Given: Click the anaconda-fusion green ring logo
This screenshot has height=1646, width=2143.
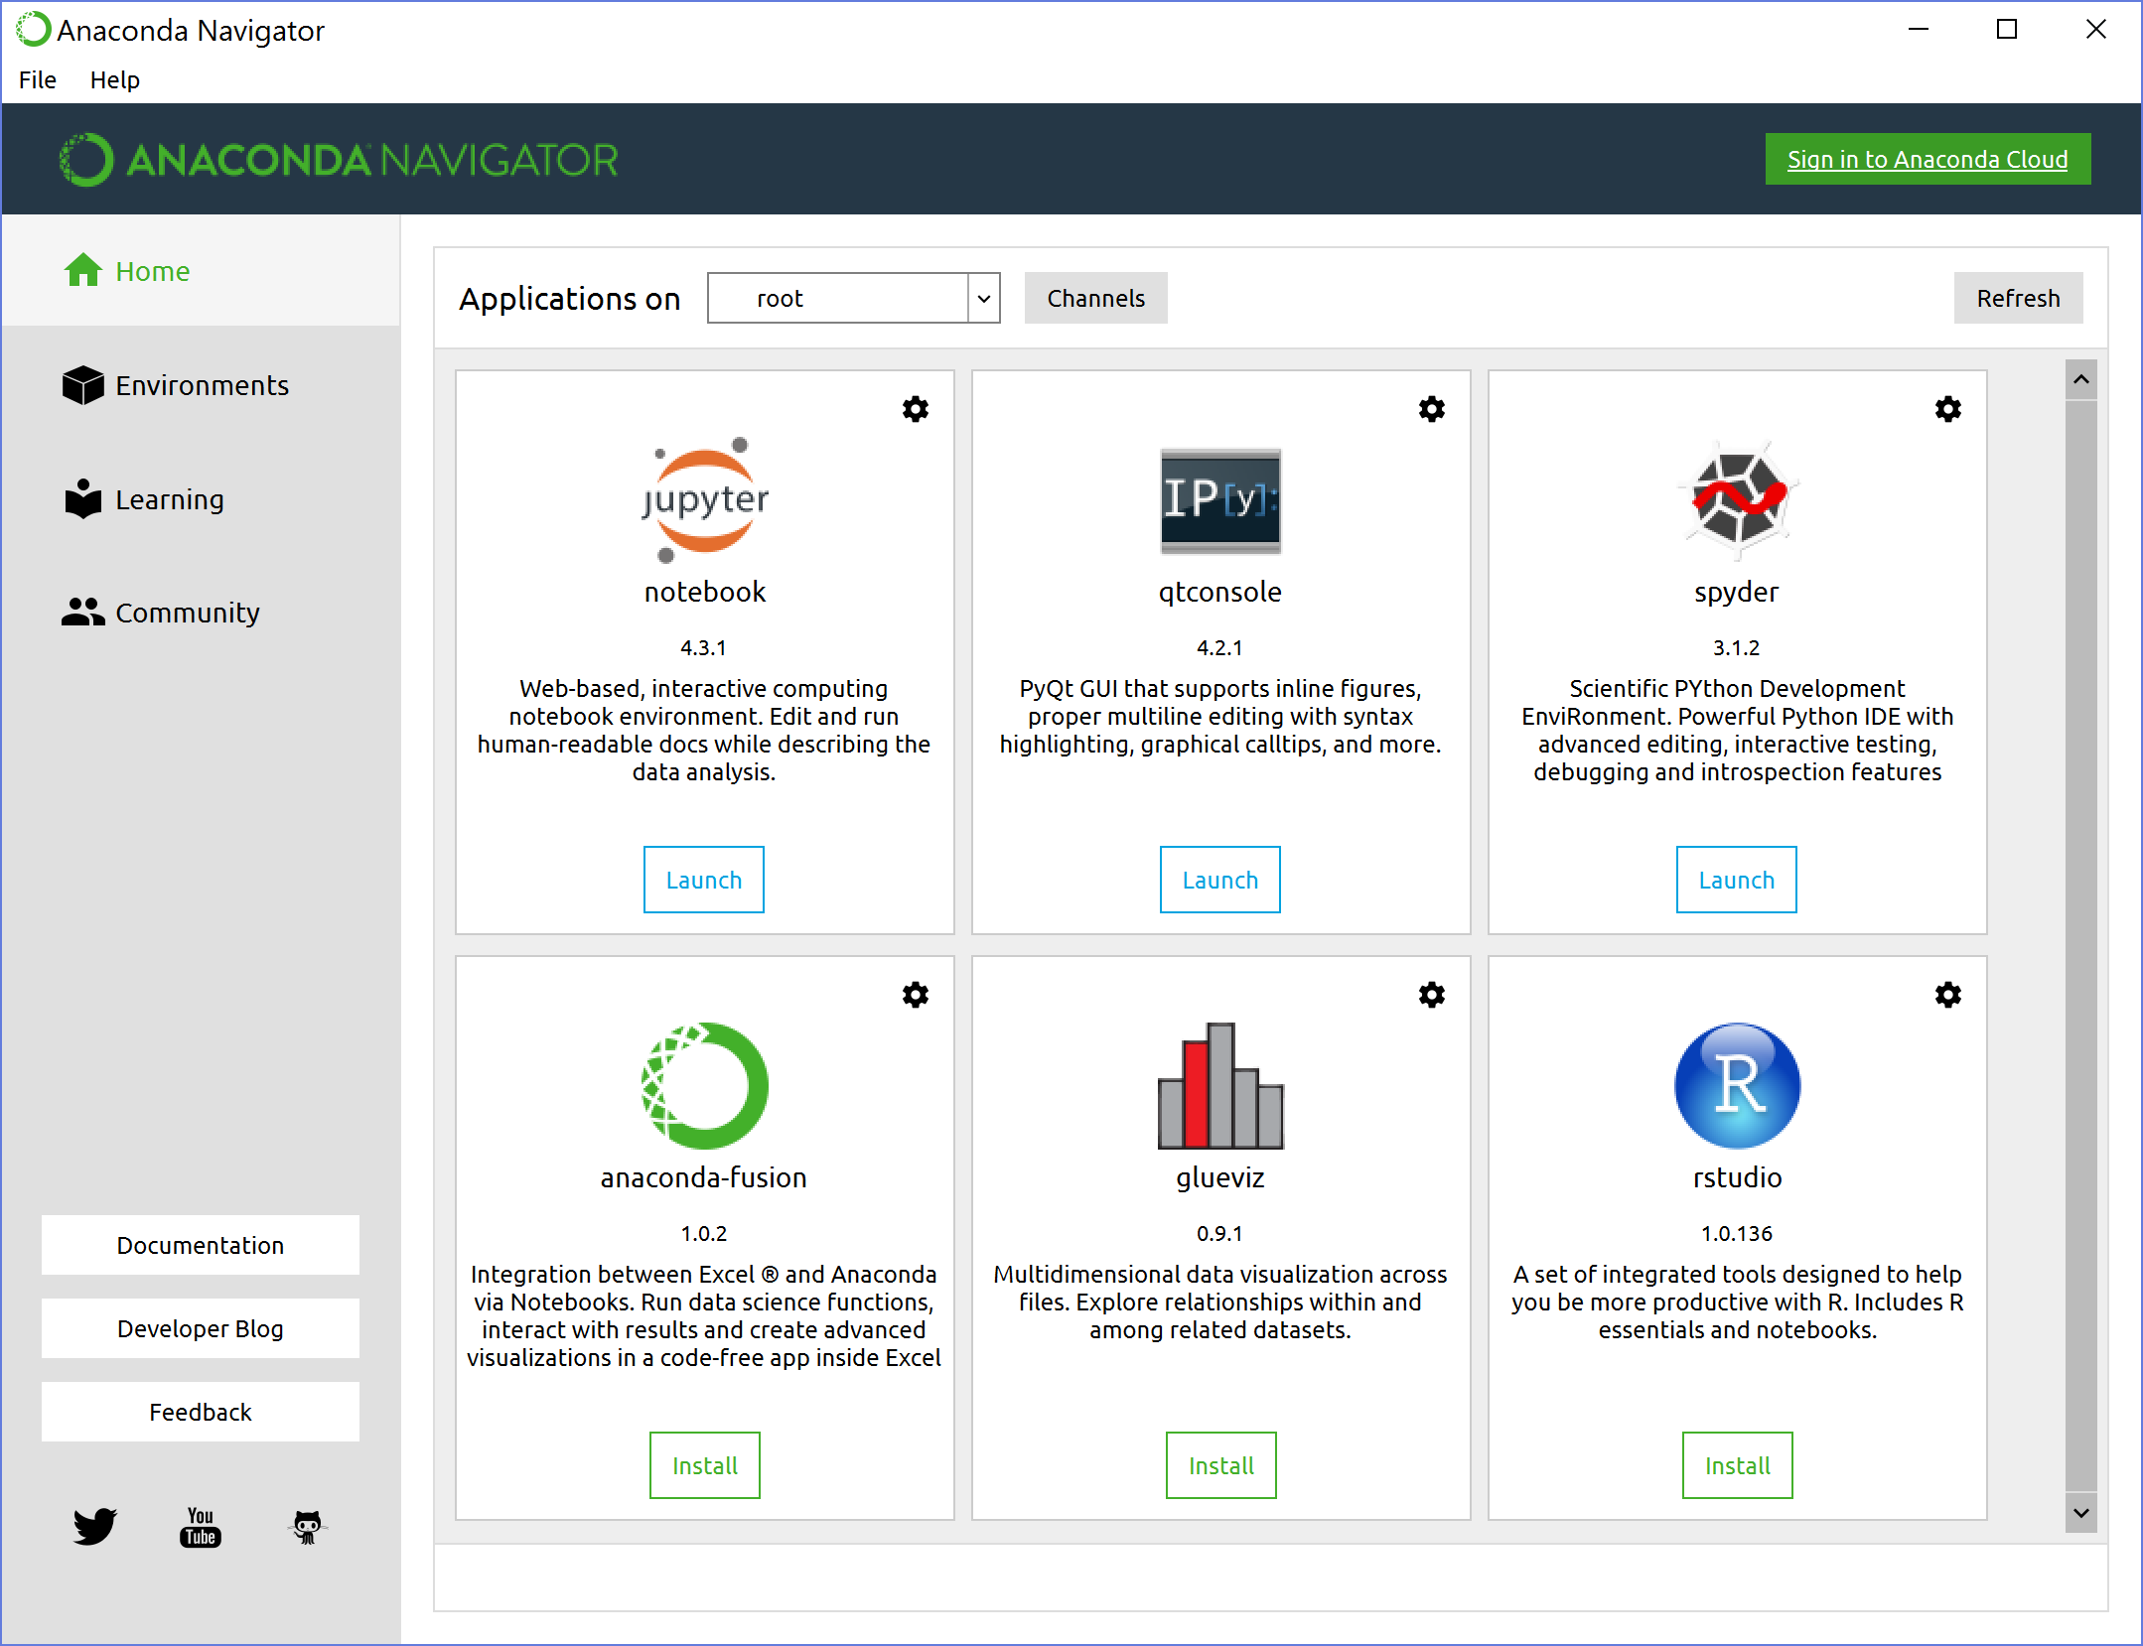Looking at the screenshot, I should tap(704, 1086).
